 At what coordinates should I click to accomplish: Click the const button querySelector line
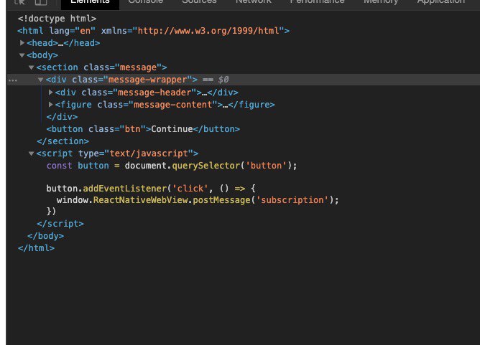[172, 166]
